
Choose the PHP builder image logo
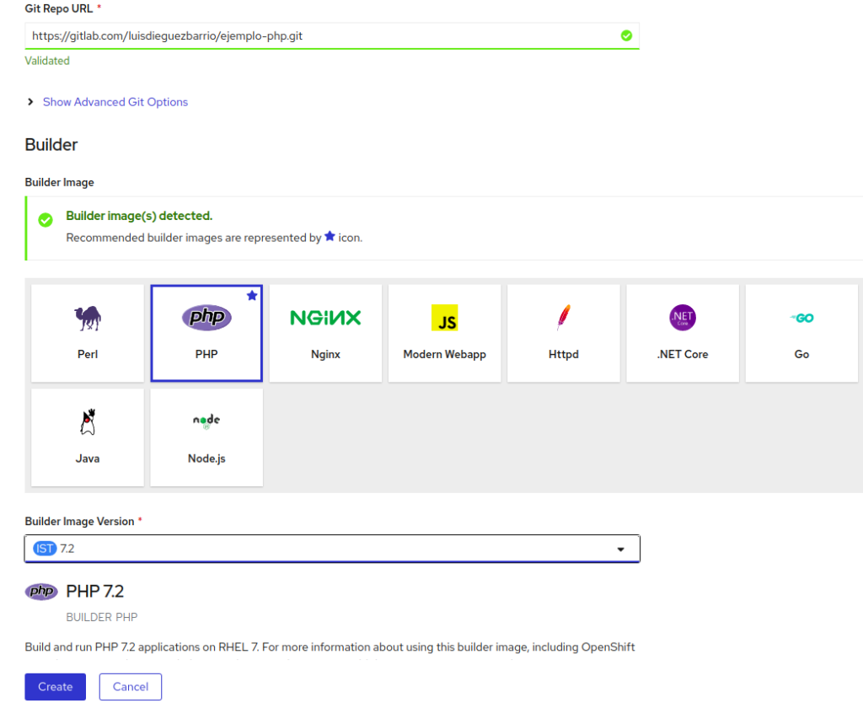click(206, 318)
